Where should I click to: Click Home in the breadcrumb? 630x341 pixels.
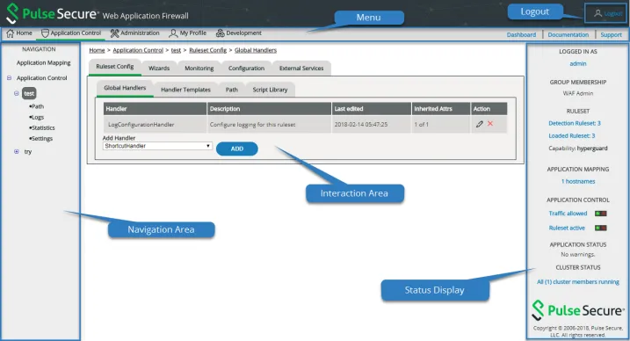tap(97, 50)
